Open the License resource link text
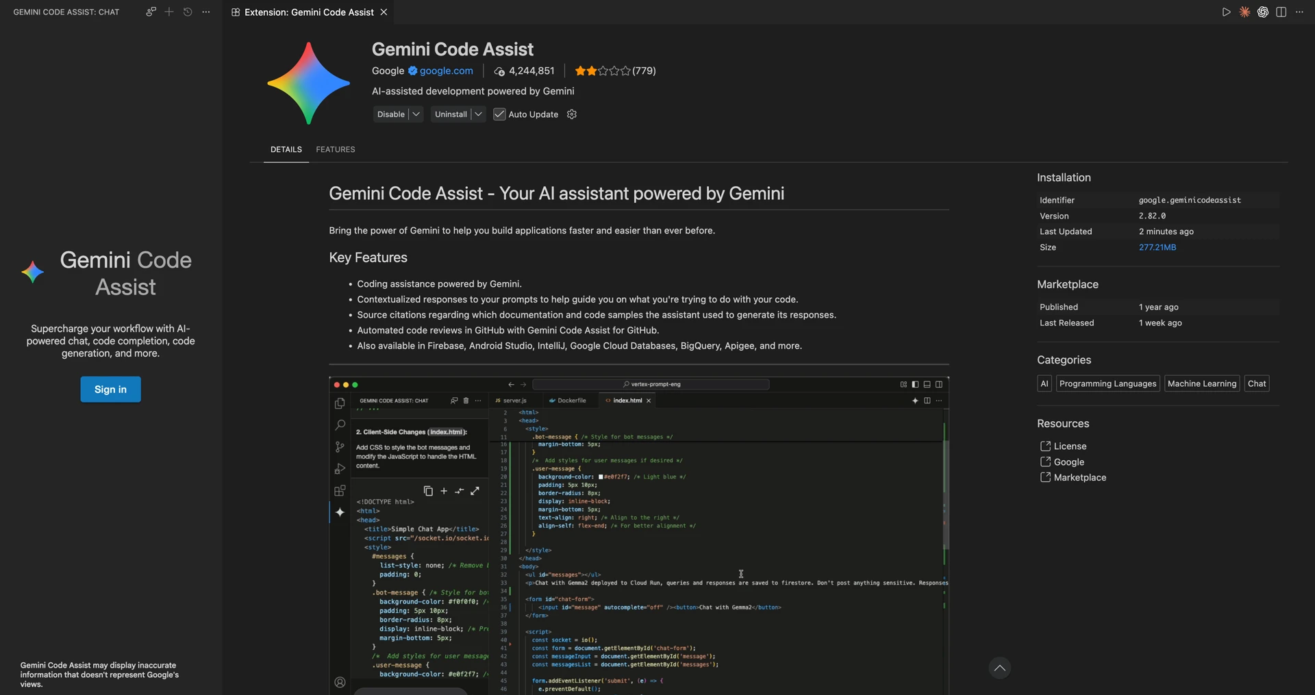 click(1070, 446)
